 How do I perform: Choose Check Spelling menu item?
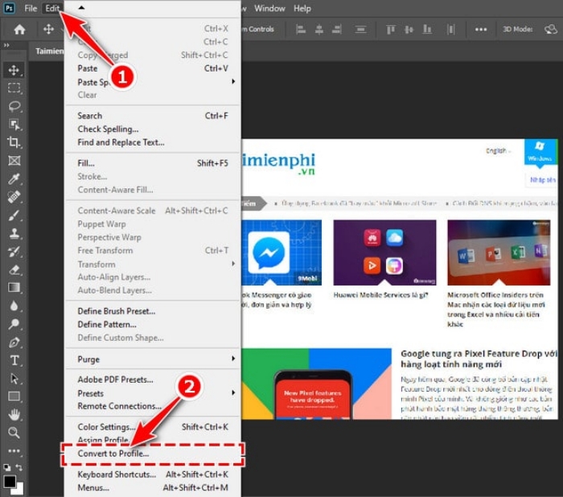tap(153, 129)
